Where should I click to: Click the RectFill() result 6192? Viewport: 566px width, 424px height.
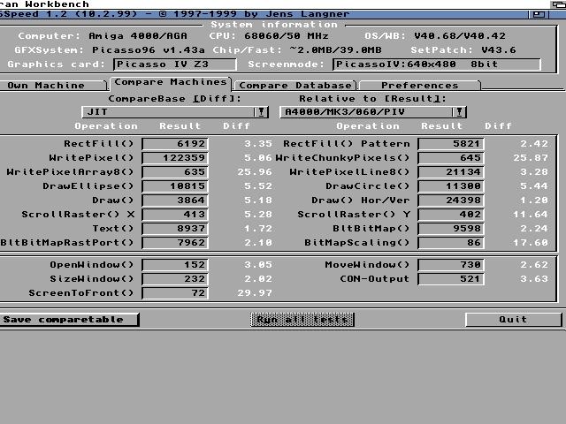(x=175, y=144)
